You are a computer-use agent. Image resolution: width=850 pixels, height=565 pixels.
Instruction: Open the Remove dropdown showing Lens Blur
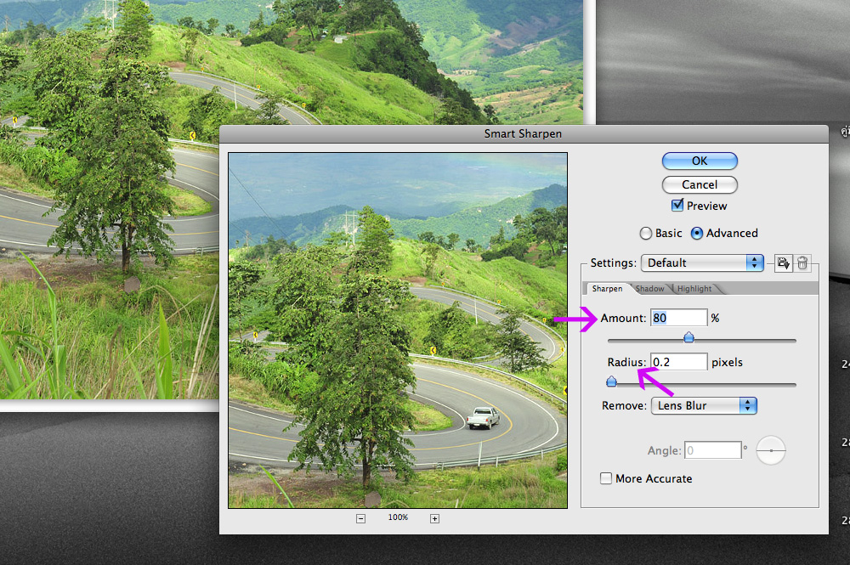[704, 405]
